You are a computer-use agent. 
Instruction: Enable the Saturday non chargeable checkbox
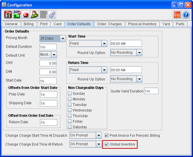70,127
